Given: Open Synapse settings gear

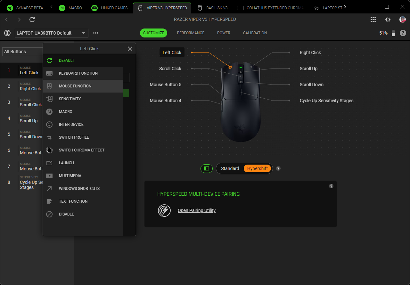Looking at the screenshot, I should point(388,20).
